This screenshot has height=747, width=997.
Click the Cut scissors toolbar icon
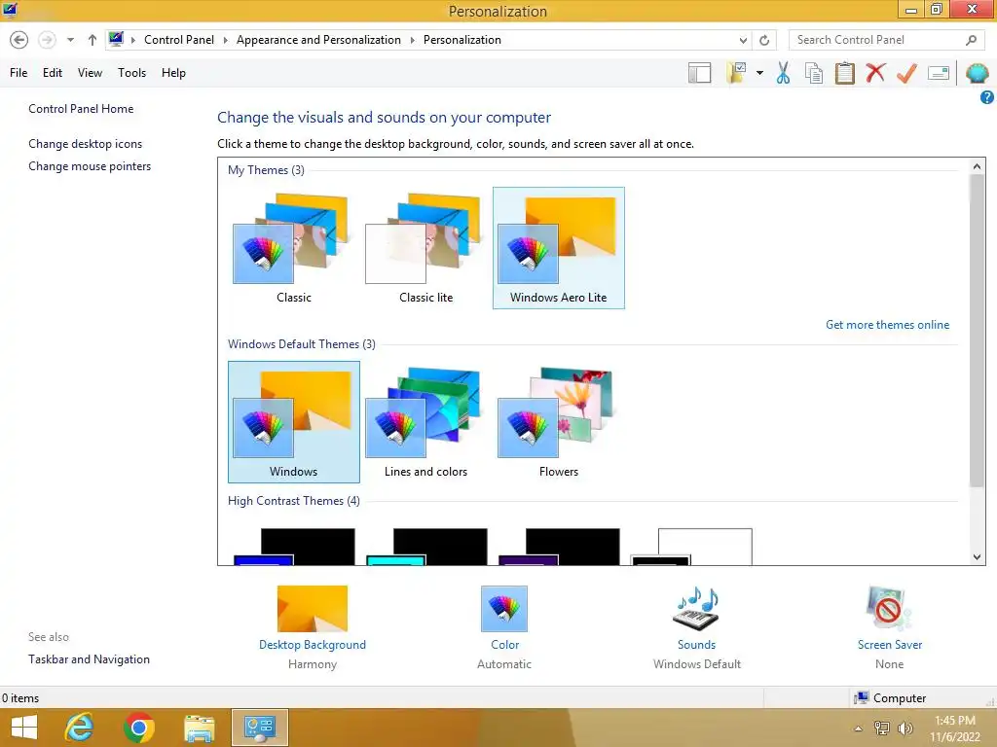[x=784, y=73]
